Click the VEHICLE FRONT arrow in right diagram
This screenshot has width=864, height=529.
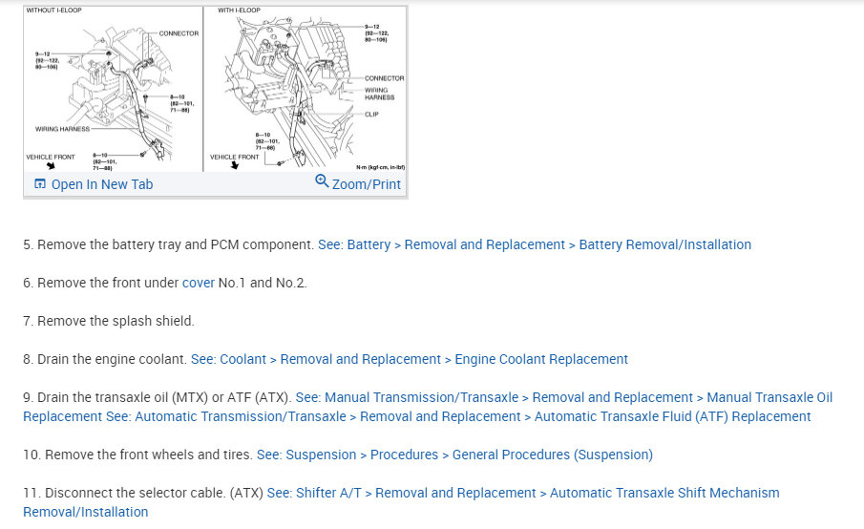235,165
